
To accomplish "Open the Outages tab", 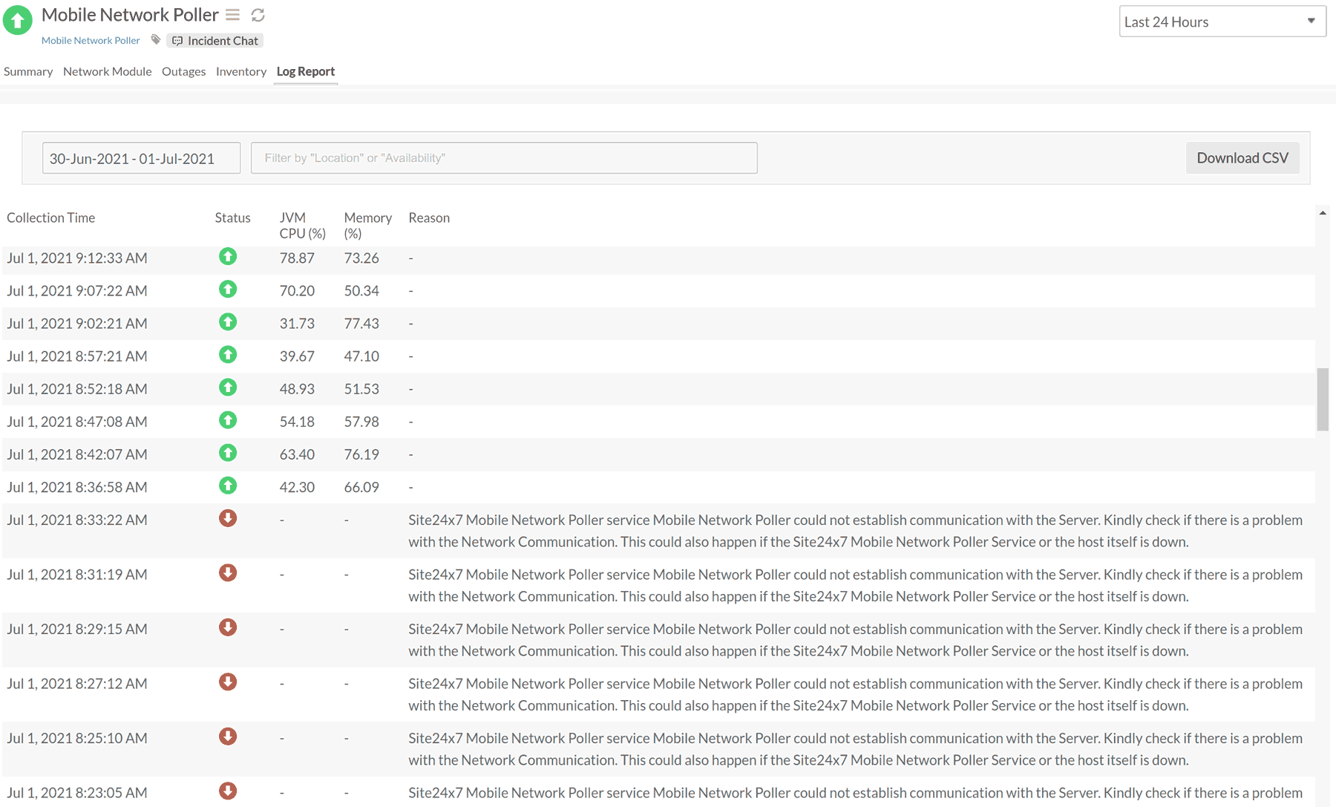I will (183, 71).
